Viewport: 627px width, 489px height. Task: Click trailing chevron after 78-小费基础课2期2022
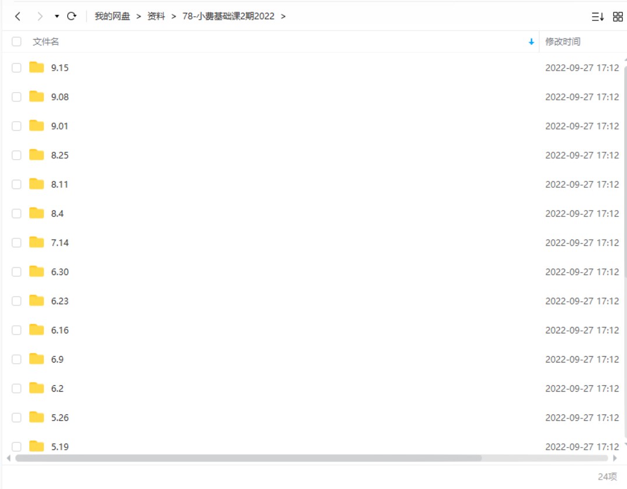click(x=283, y=16)
